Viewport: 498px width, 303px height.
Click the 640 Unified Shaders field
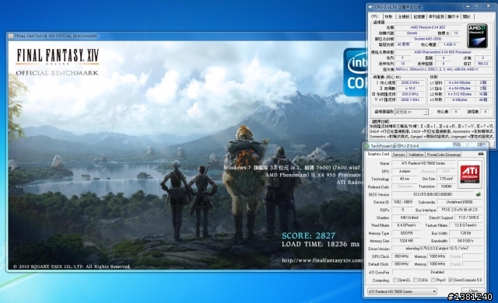(409, 218)
